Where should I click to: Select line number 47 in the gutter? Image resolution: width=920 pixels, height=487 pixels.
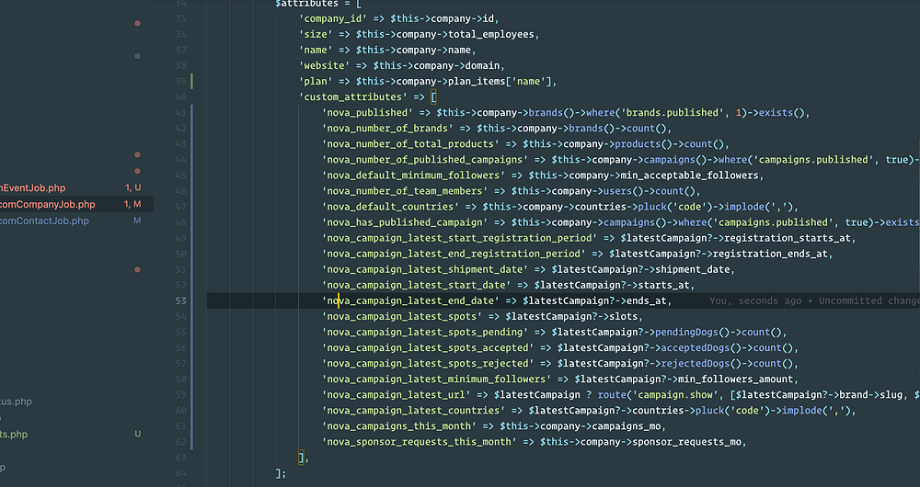[180, 207]
